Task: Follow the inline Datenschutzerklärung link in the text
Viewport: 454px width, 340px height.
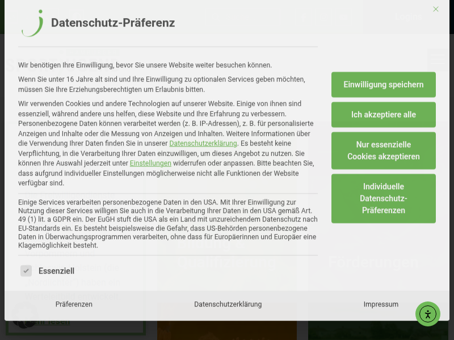Action: [203, 143]
